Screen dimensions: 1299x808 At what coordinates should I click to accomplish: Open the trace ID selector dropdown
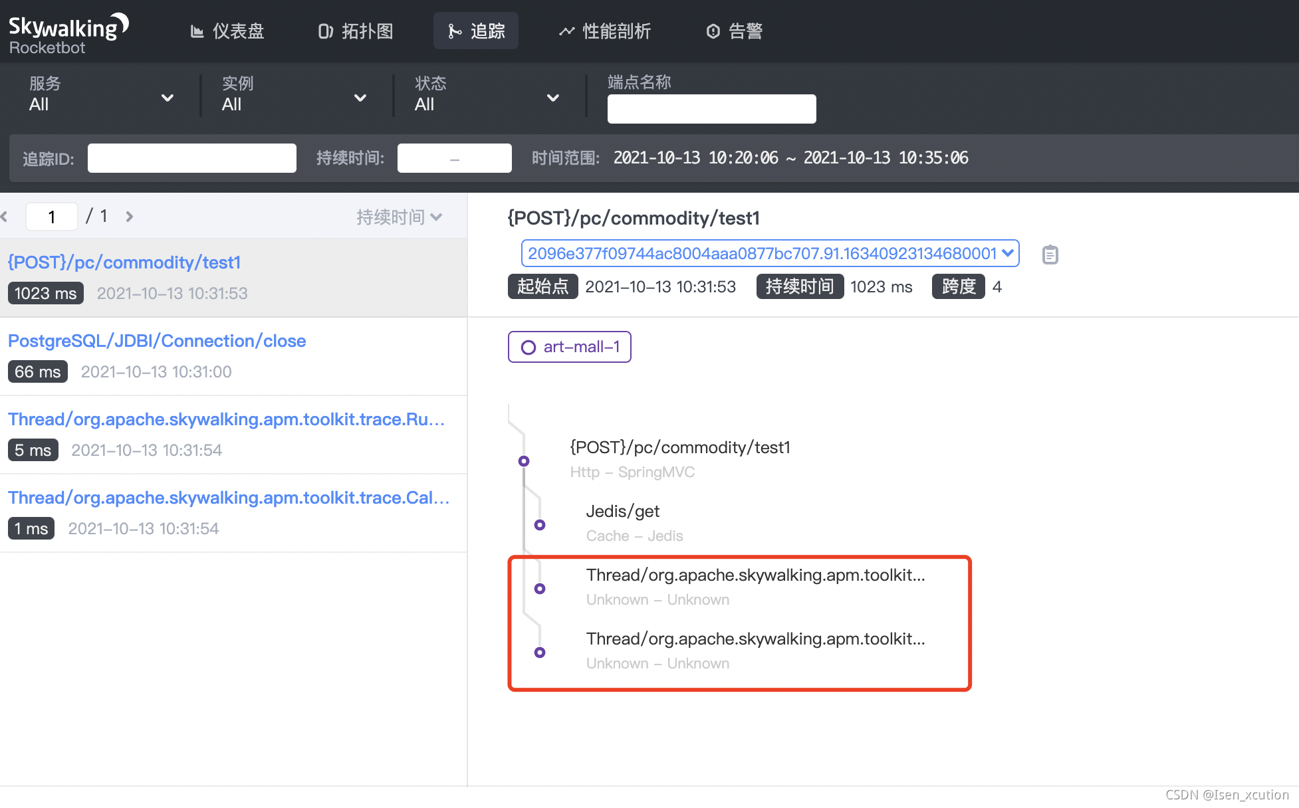770,253
